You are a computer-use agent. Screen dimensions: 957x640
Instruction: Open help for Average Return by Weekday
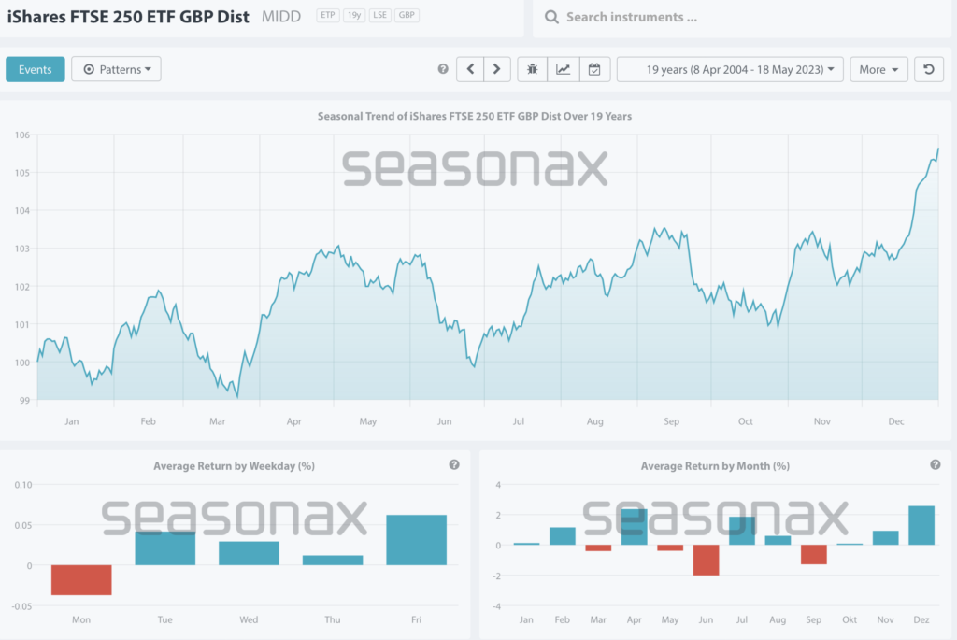454,465
